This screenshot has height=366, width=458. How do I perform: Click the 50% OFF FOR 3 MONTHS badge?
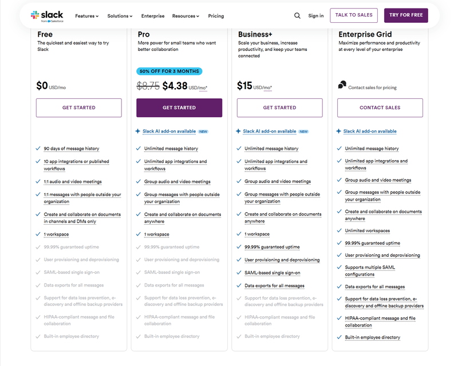[169, 71]
